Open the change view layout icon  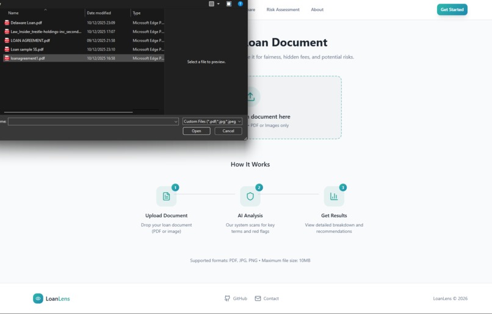[x=211, y=4]
